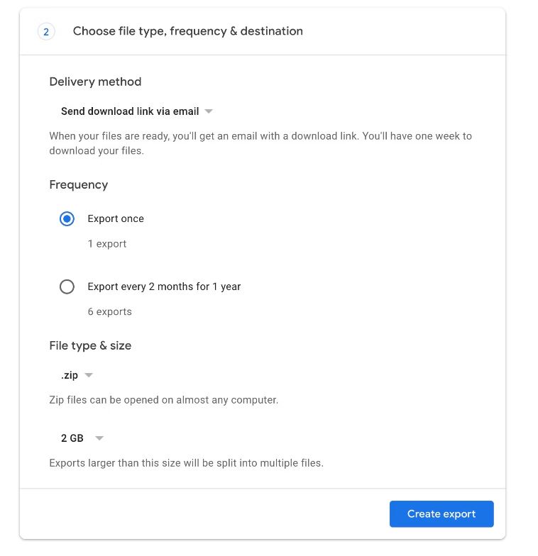The height and width of the screenshot is (556, 538).
Task: Click the 2 GB dropdown arrow
Action: [99, 438]
